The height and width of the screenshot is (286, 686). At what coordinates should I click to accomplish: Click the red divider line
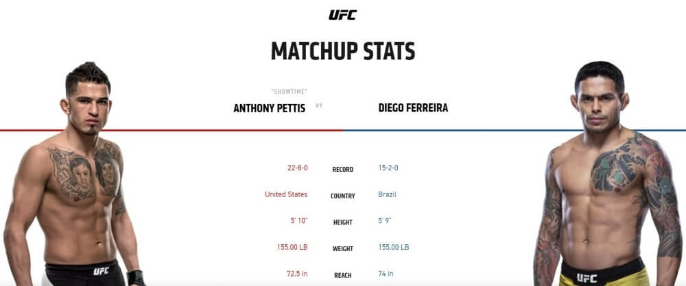pos(171,130)
